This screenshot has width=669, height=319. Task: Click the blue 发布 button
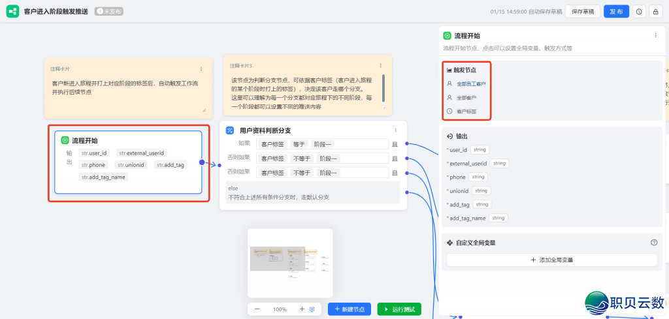[615, 12]
